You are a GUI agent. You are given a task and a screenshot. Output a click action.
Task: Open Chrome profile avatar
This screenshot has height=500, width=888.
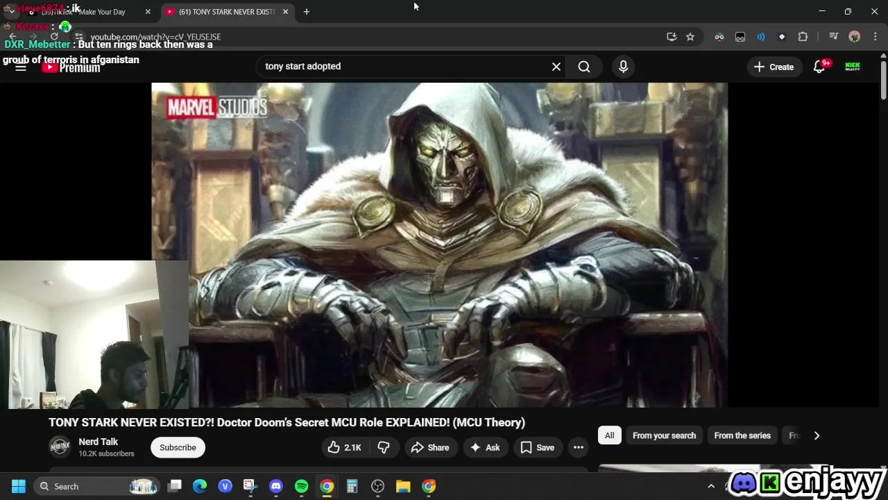[854, 37]
